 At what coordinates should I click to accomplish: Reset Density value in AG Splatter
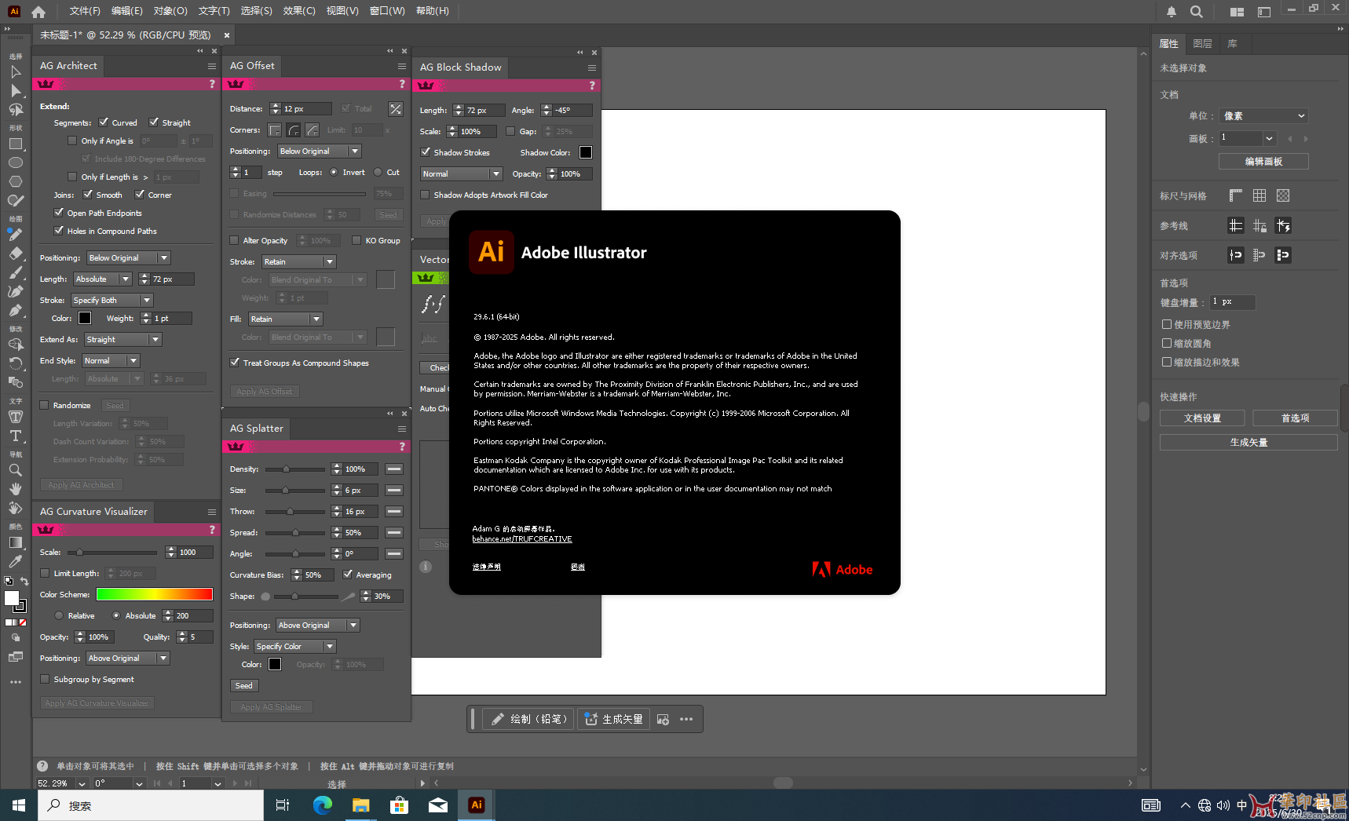[394, 469]
